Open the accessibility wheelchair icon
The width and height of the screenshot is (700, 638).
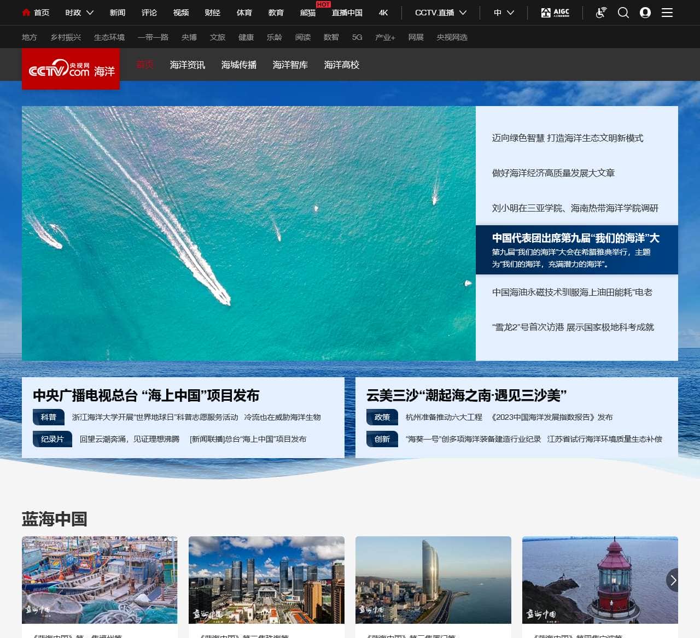click(x=600, y=12)
